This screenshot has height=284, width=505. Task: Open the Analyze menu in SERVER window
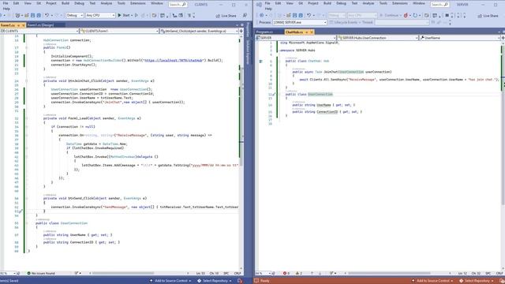tap(368, 3)
